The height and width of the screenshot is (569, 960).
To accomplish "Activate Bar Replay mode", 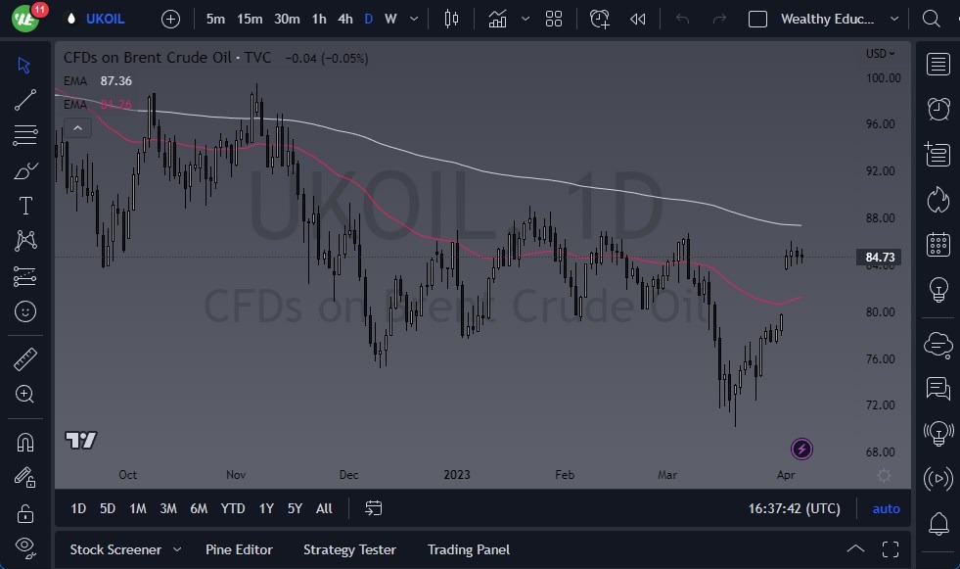I will coord(638,19).
